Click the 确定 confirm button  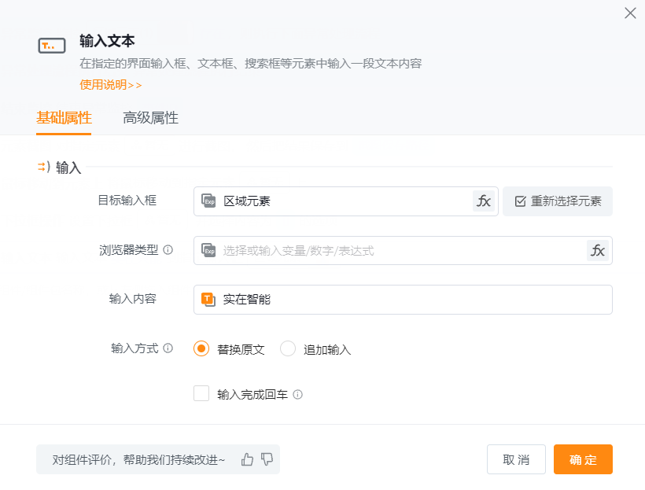click(x=583, y=460)
